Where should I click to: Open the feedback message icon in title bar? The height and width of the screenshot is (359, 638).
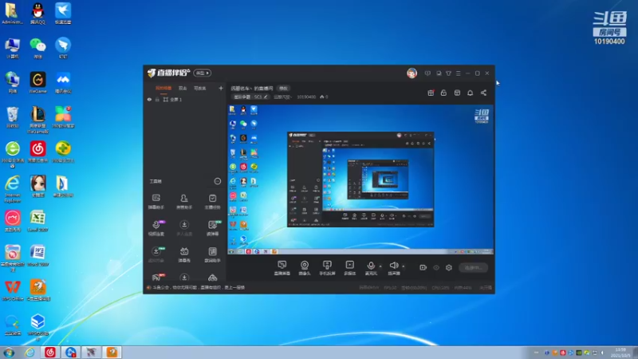click(x=427, y=73)
